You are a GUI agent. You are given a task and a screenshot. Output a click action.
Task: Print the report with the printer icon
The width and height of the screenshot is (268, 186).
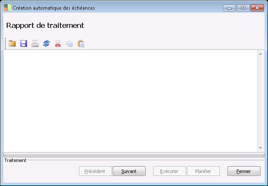coord(35,43)
